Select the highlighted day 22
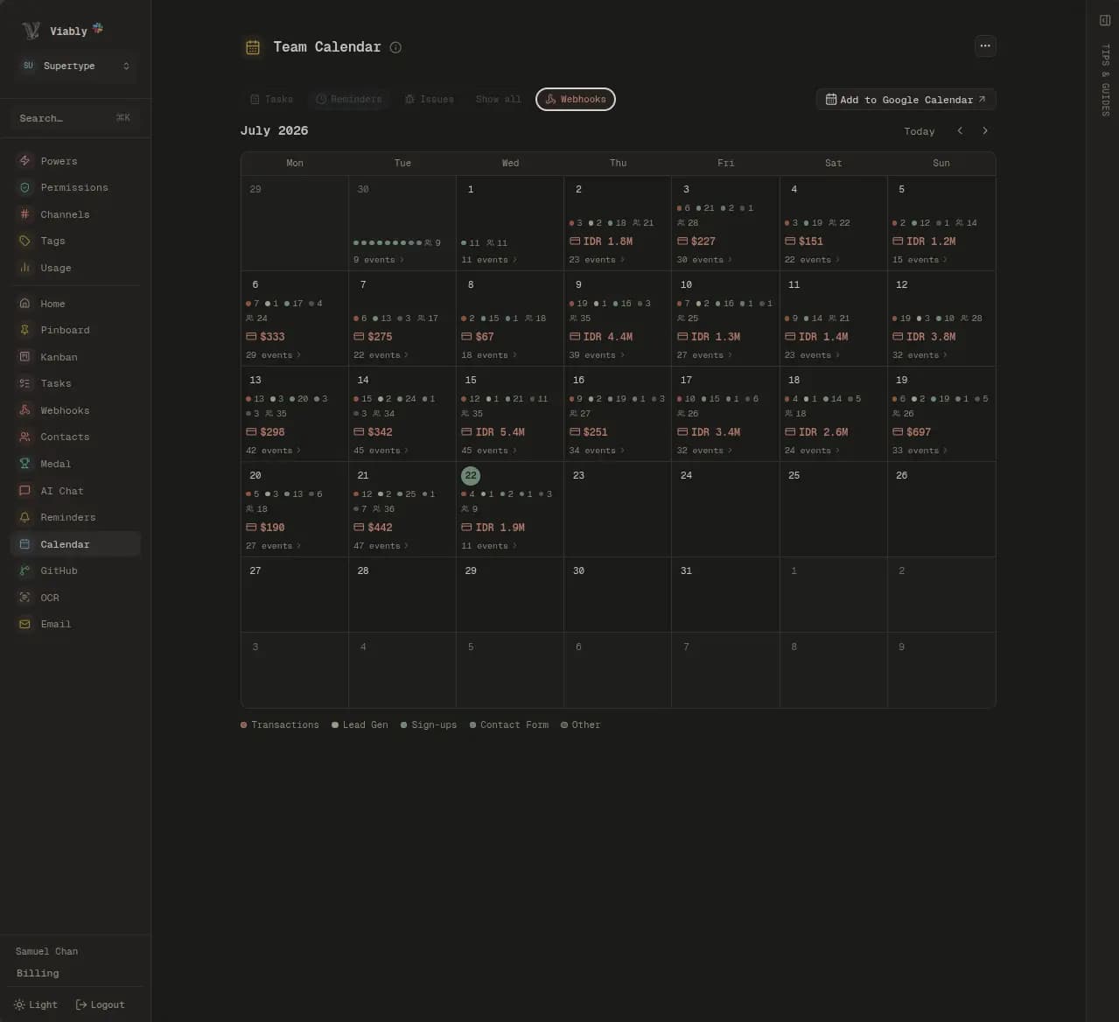Screen dimensions: 1119x1022 pos(471,475)
